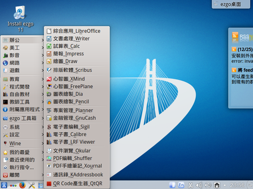The width and height of the screenshot is (253, 189).
Task: Click the volume speaker tray icon
Action: point(199,185)
